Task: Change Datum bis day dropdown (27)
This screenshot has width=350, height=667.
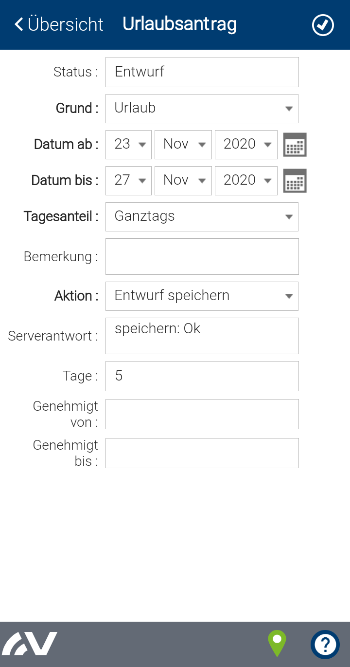Action: (x=128, y=180)
